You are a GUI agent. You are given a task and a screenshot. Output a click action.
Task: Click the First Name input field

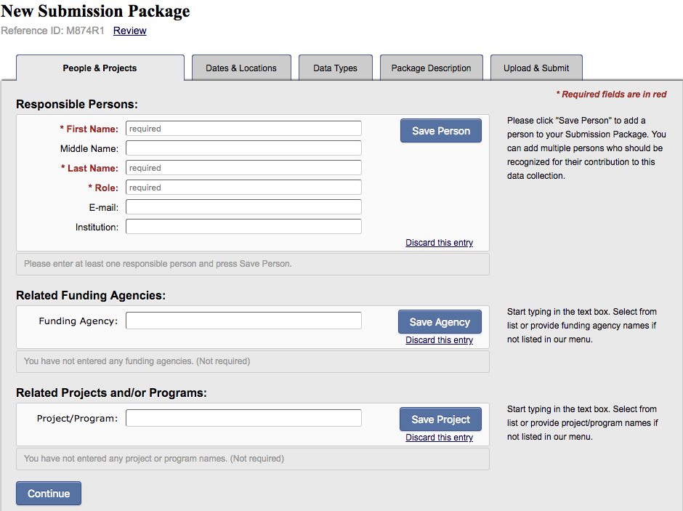click(243, 129)
